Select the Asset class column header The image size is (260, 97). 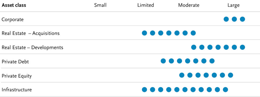pos(14,5)
